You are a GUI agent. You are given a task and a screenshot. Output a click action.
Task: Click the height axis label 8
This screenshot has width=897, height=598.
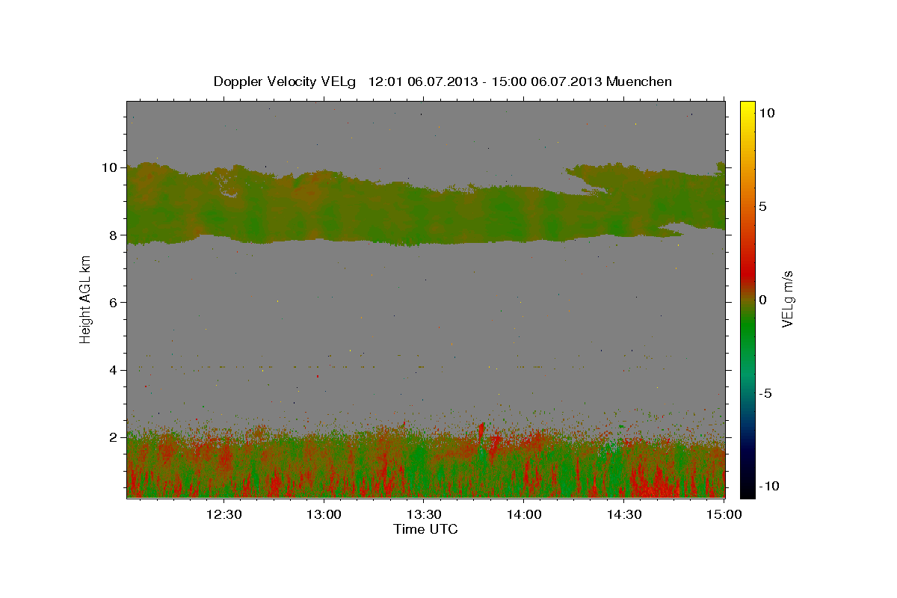[x=114, y=235]
